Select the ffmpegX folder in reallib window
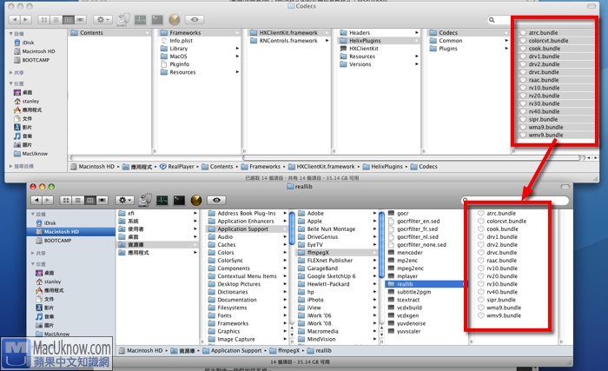Screen dimensions: 608x371 click(x=337, y=252)
